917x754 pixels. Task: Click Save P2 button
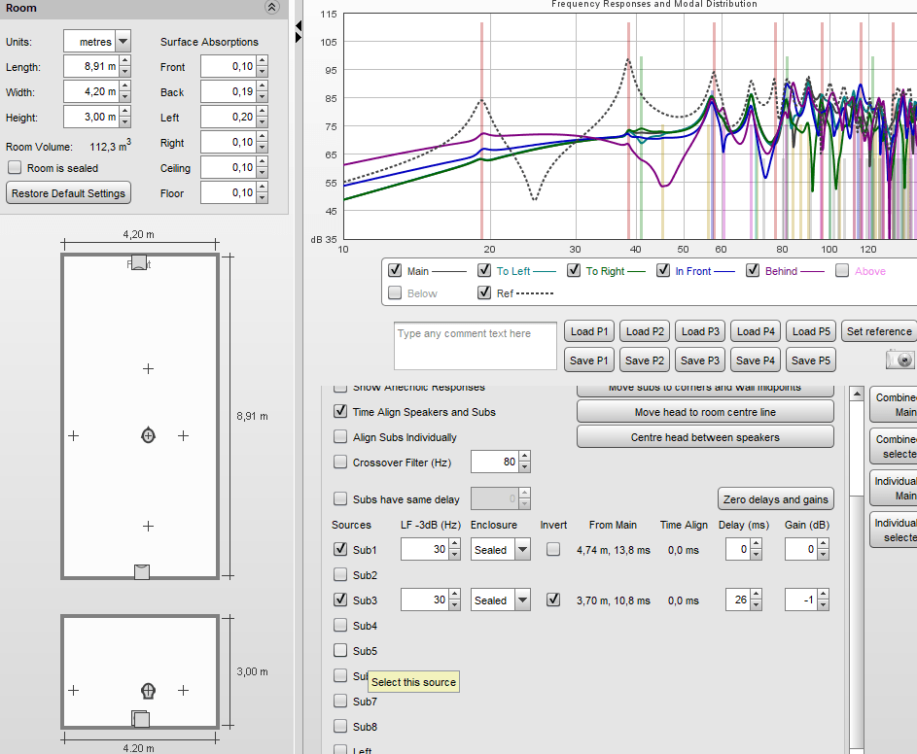click(645, 360)
